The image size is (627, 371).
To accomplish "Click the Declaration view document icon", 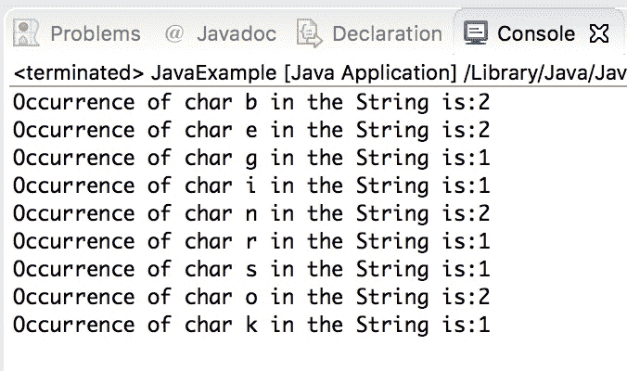I will point(309,33).
